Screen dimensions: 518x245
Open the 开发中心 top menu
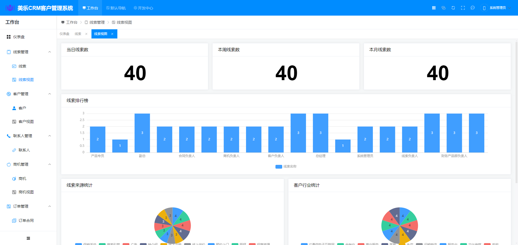tap(144, 8)
